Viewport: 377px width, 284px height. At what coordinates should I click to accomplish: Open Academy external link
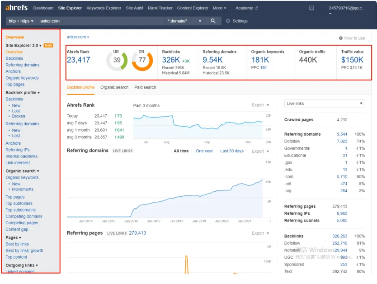click(246, 8)
